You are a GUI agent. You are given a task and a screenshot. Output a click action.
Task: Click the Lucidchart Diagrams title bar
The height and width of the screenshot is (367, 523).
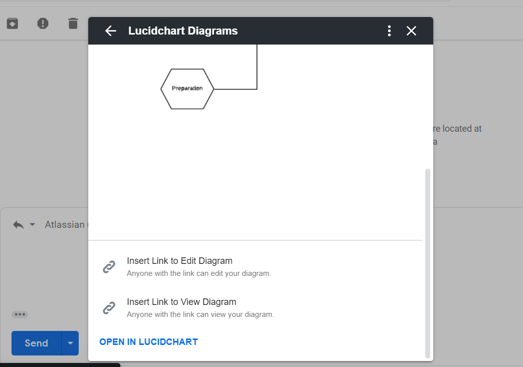tap(183, 31)
